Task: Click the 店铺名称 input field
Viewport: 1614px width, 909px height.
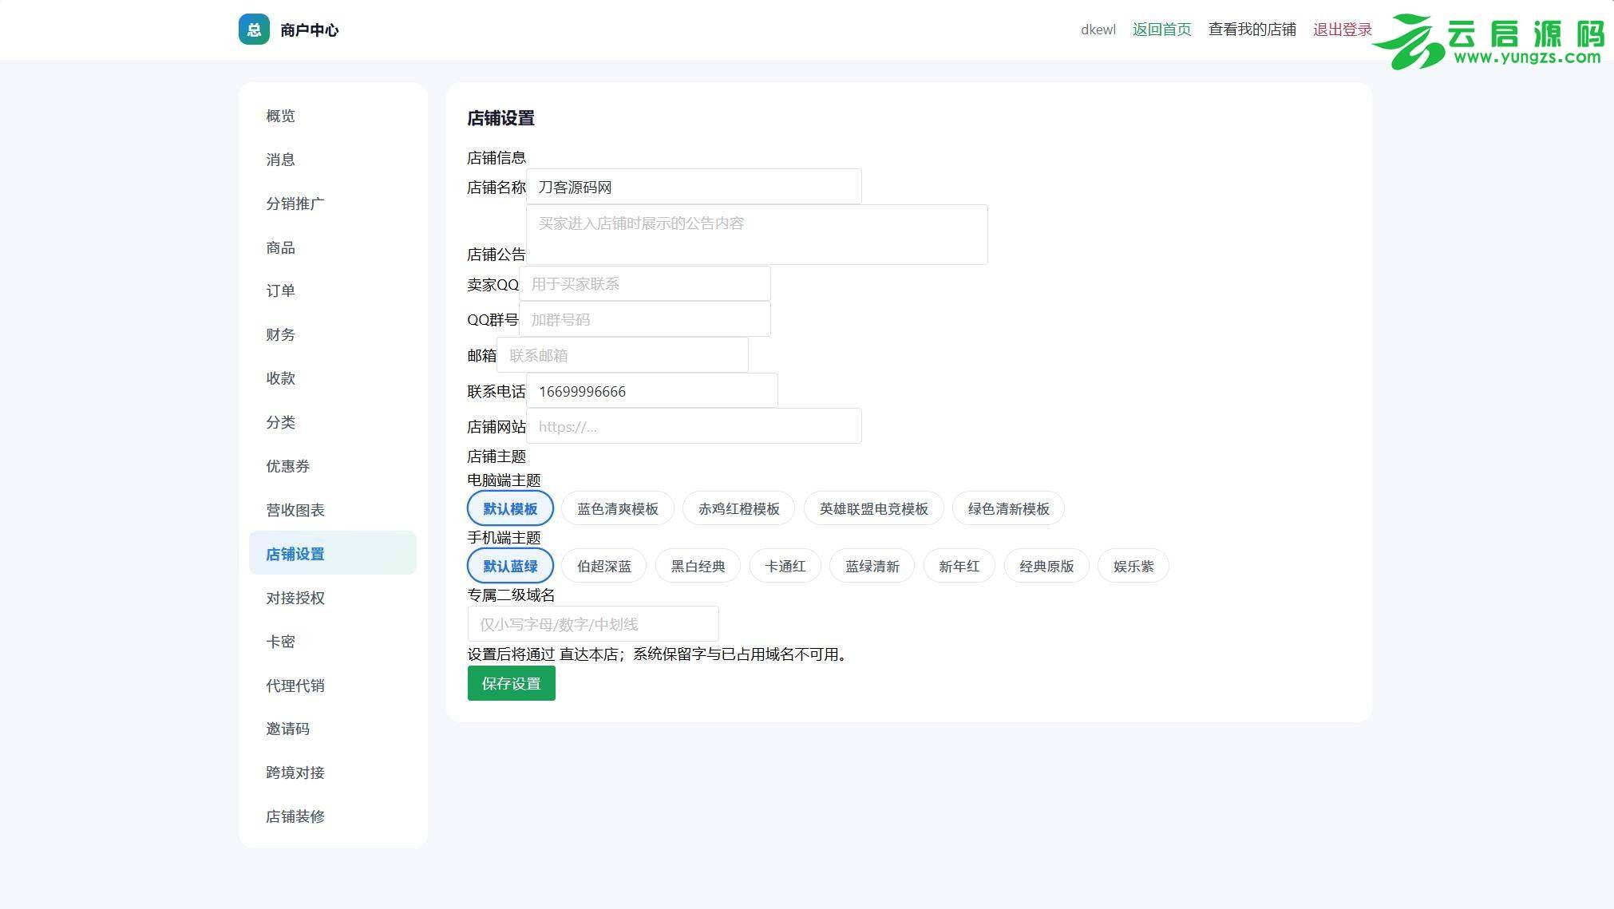Action: pos(694,187)
